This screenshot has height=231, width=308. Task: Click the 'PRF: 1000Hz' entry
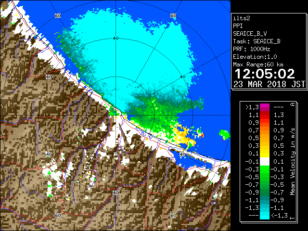tap(252, 49)
